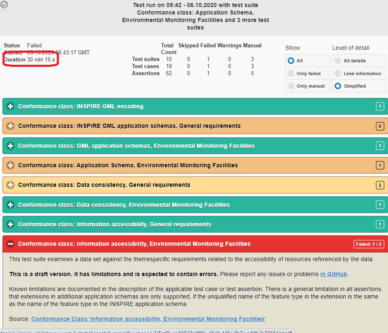The image size is (388, 333).
Task: Click the 'Failed: 1/2' badge
Action: pos(369,244)
